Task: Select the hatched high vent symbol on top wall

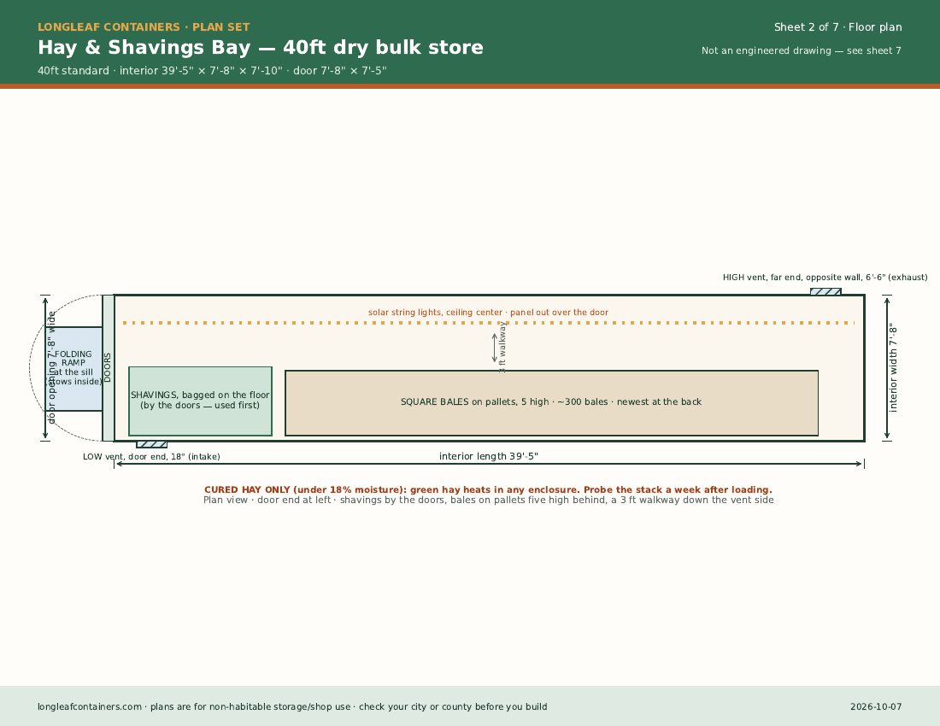Action: [x=825, y=292]
